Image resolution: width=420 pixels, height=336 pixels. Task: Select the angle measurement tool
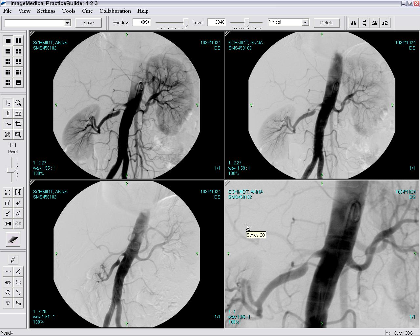[18, 271]
